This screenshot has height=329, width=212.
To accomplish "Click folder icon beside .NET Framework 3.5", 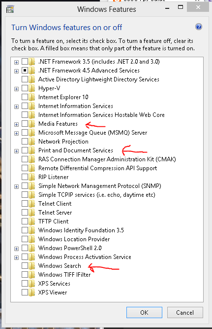I will click(32, 62).
